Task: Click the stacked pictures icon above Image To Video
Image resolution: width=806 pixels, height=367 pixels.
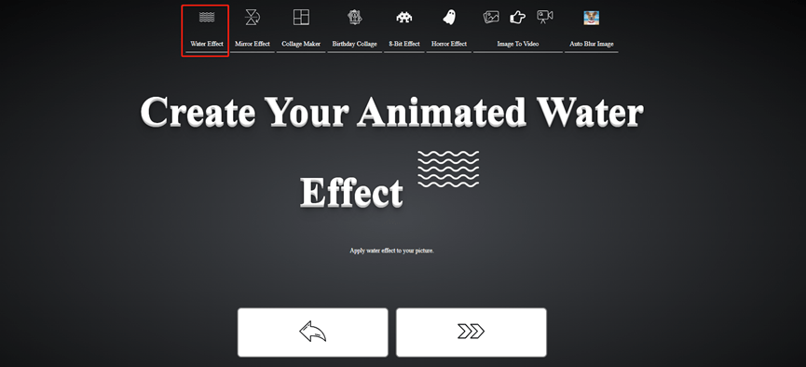Action: pos(491,17)
